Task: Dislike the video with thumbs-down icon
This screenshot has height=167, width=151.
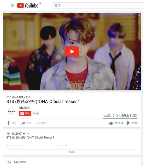Action: [128, 123]
